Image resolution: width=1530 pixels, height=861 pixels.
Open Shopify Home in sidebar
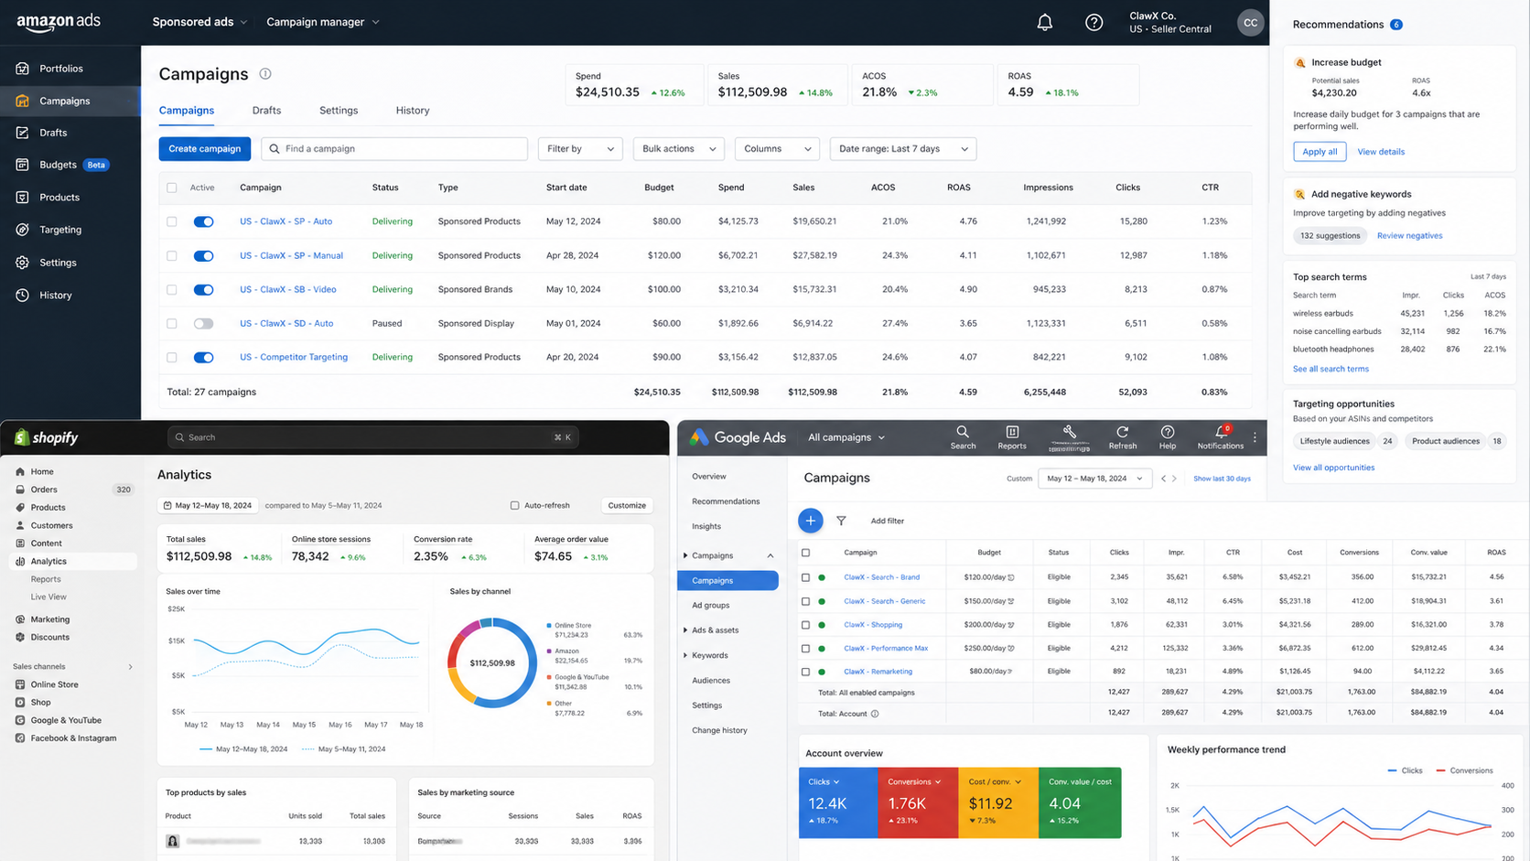click(x=42, y=472)
